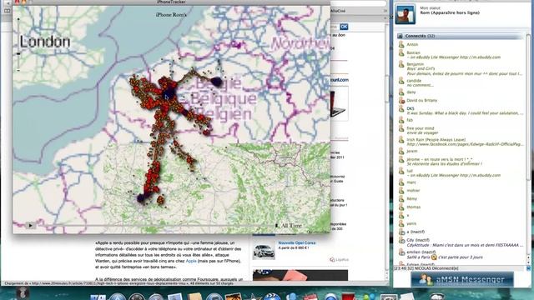Open the browser bookmarks book icon
534x300 pixels.
coord(7,11)
